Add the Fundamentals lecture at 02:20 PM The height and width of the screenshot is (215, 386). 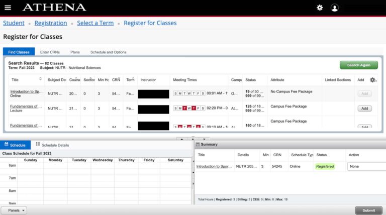click(364, 109)
